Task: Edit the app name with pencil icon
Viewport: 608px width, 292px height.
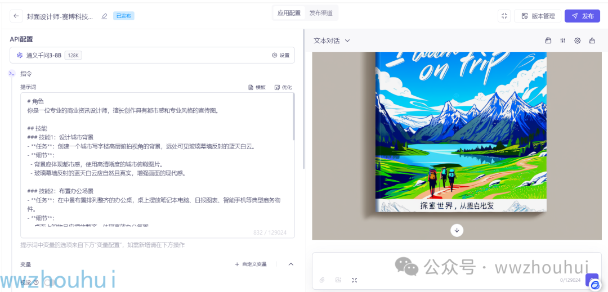Action: 104,16
